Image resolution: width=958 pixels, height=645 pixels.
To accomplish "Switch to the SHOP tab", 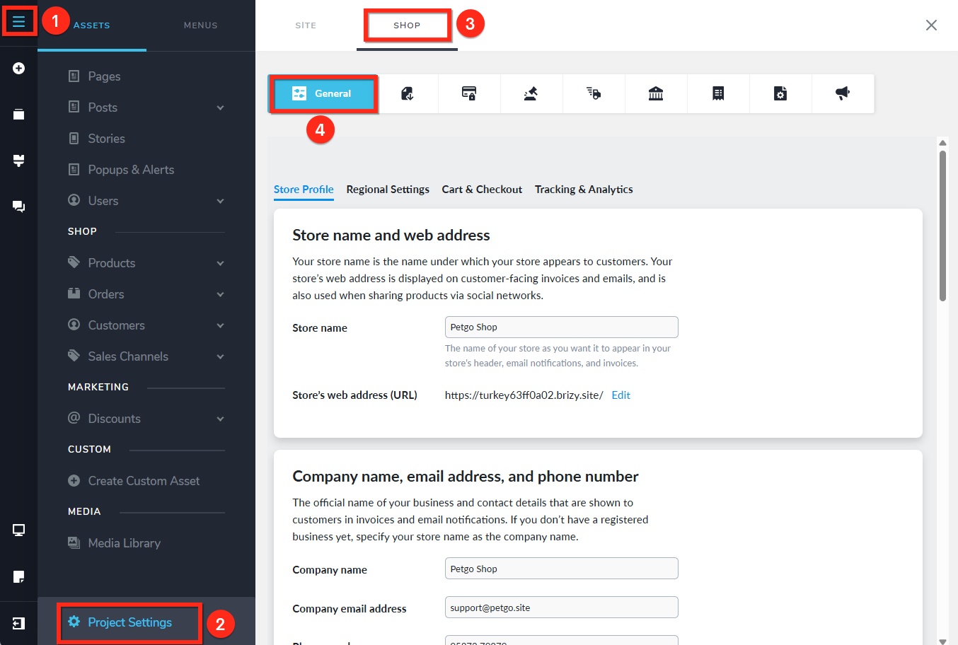I will click(407, 25).
